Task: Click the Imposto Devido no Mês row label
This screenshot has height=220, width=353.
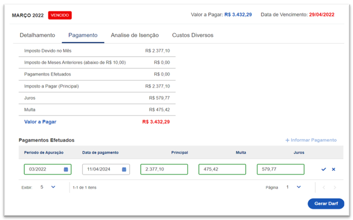Action: (x=48, y=51)
